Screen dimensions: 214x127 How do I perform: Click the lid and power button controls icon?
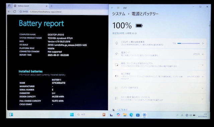116,98
